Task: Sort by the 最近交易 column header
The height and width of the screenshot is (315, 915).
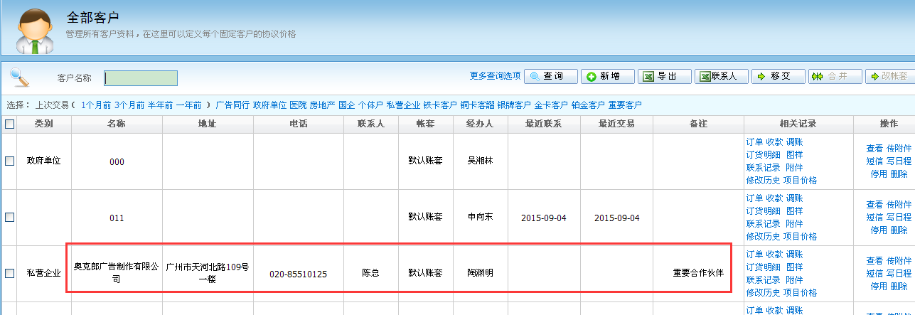Action: pos(616,124)
